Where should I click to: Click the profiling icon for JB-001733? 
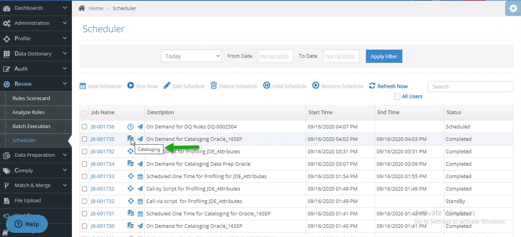coord(131,176)
